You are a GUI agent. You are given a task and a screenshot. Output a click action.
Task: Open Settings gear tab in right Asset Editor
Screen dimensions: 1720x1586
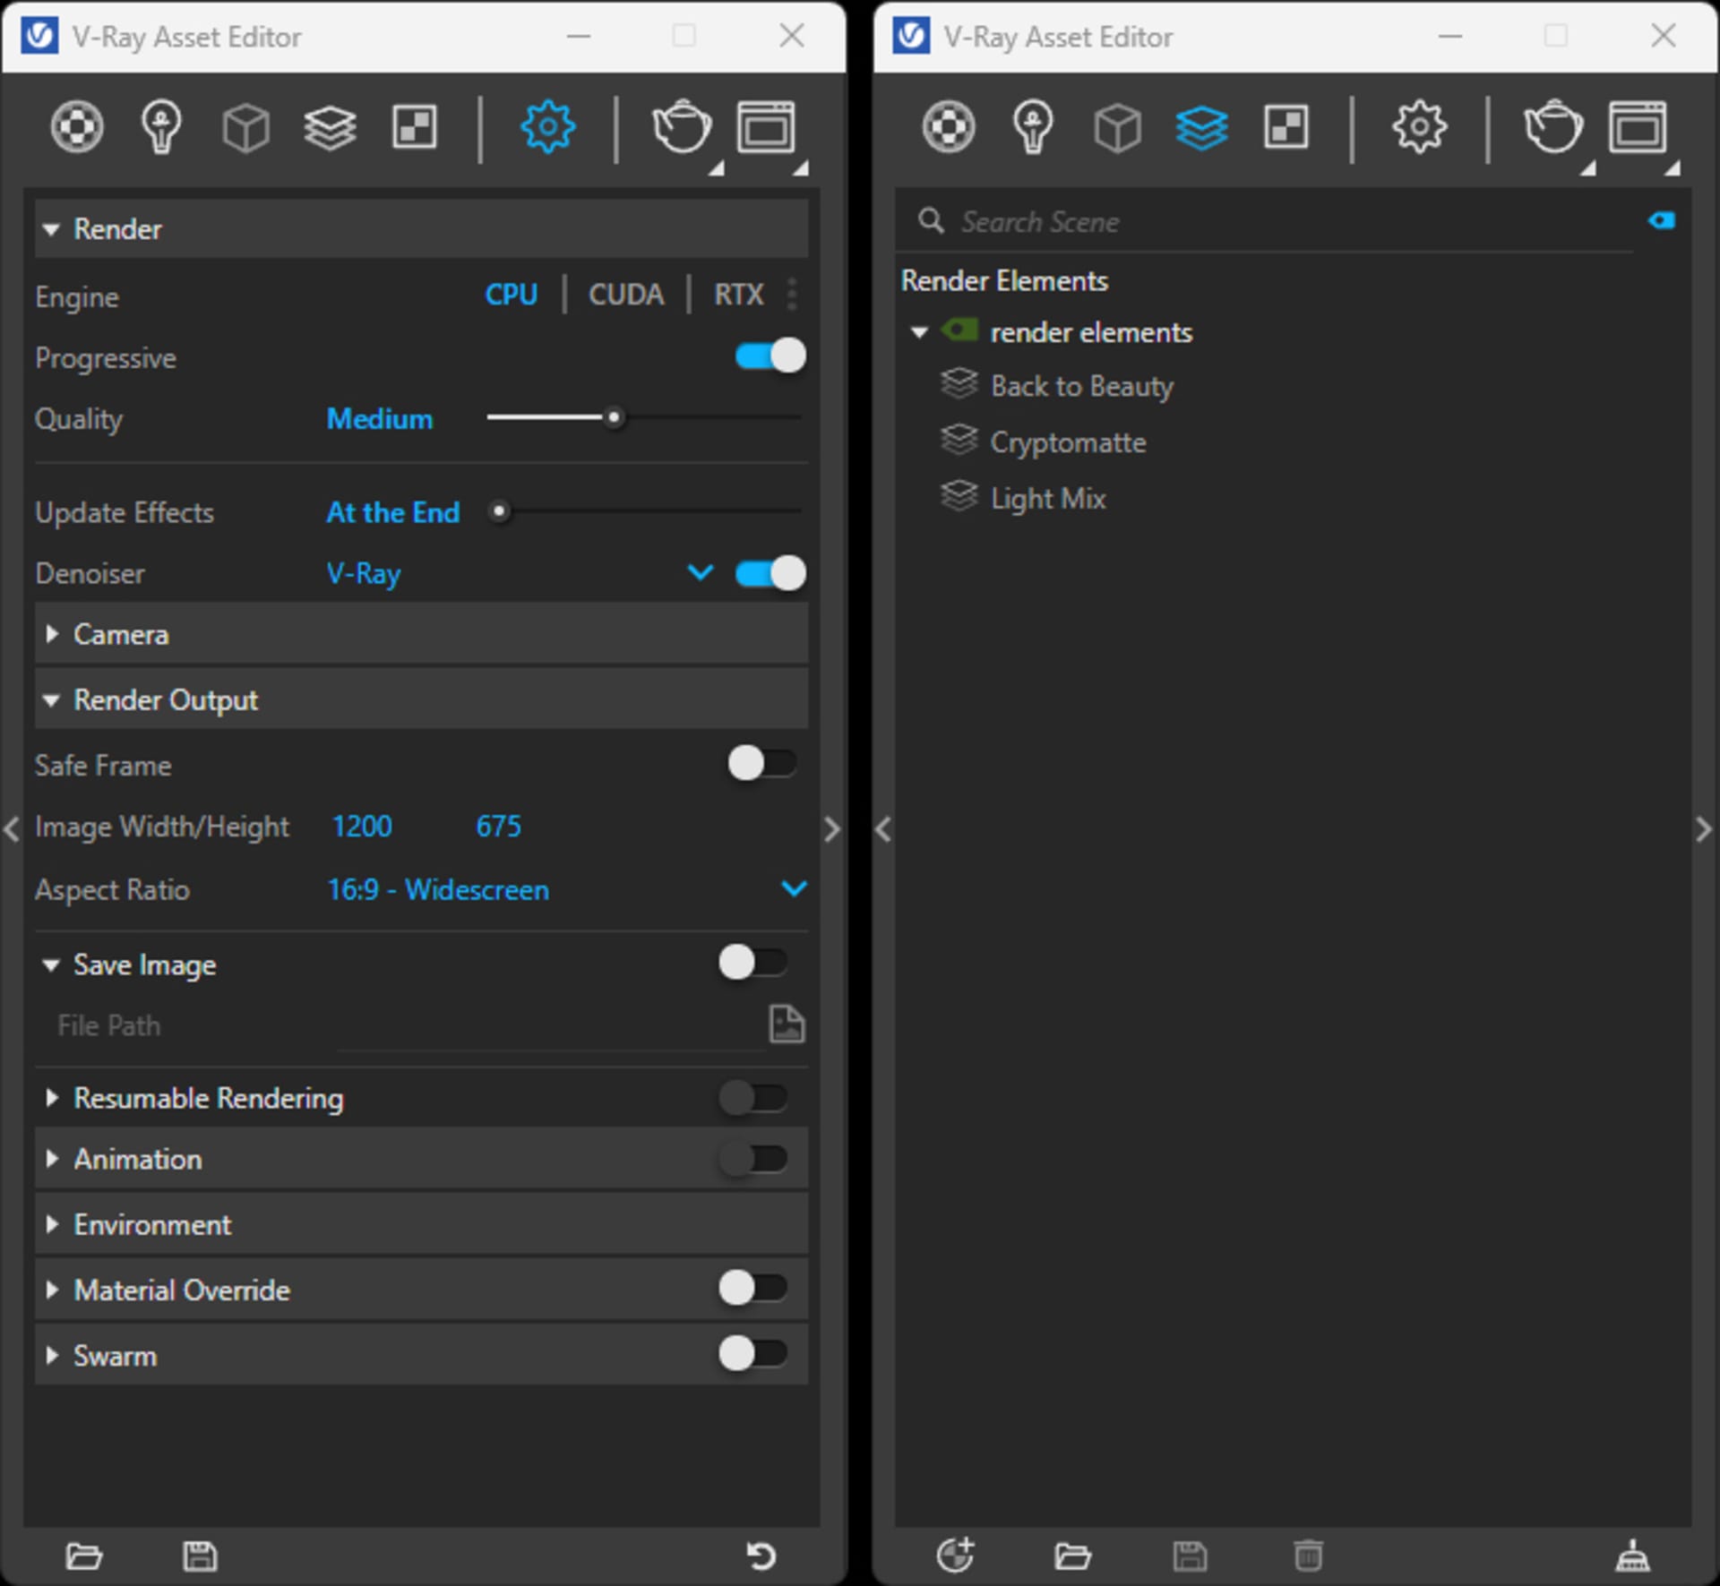tap(1419, 126)
